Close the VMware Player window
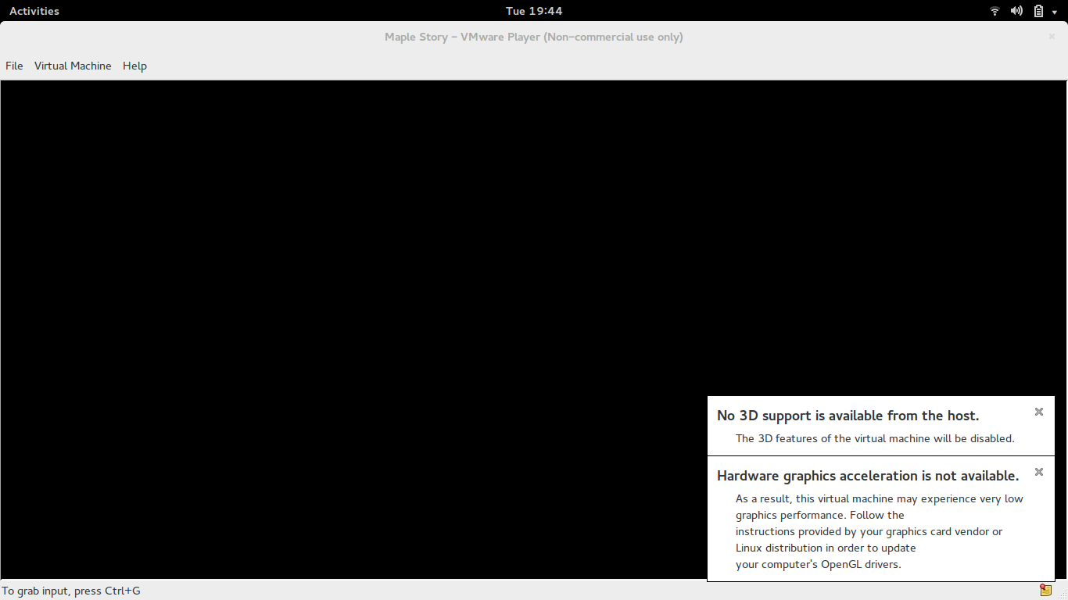The width and height of the screenshot is (1068, 600). tap(1052, 36)
